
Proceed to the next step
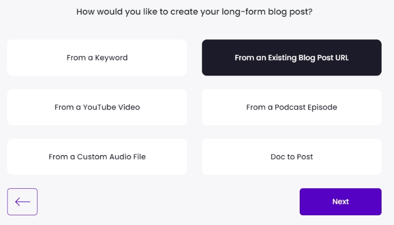[340, 202]
